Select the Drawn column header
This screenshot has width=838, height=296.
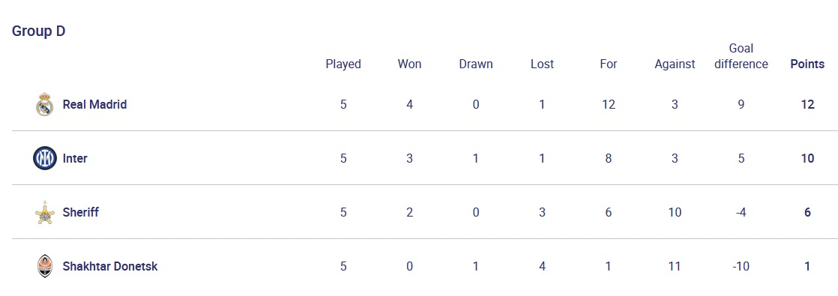476,64
